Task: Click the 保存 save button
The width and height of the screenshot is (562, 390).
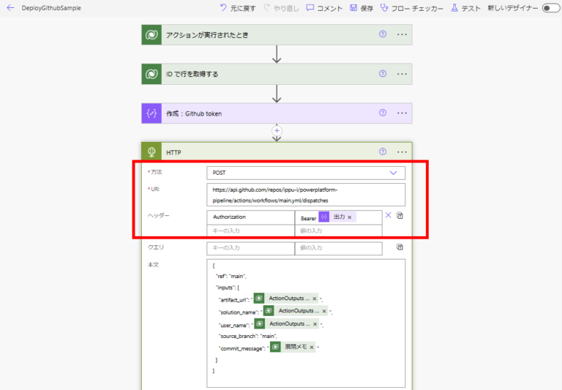Action: pyautogui.click(x=361, y=8)
